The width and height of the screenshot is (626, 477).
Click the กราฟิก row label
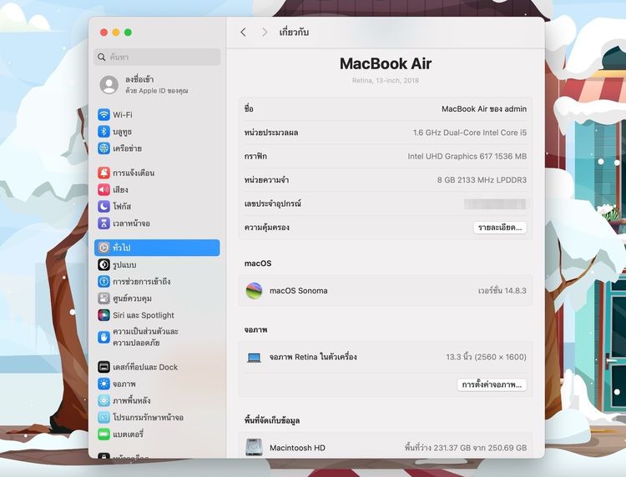coord(255,156)
